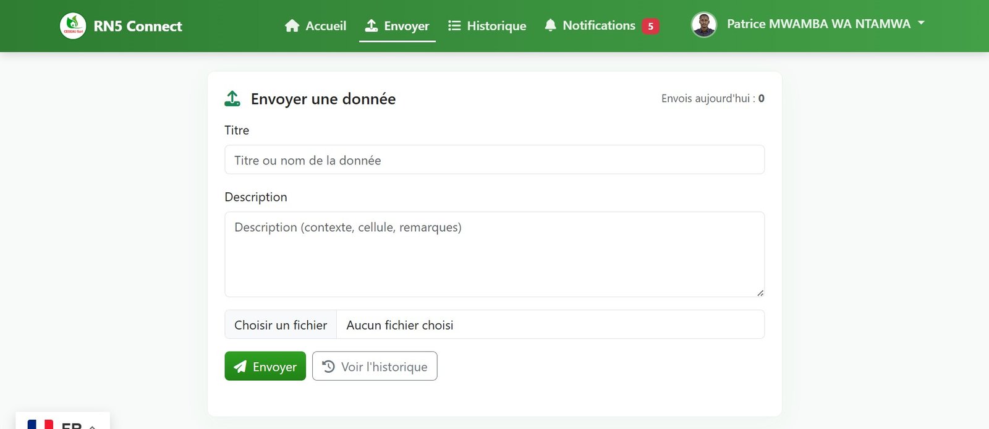Click the upload icon beside the form heading
989x429 pixels.
[x=232, y=99]
